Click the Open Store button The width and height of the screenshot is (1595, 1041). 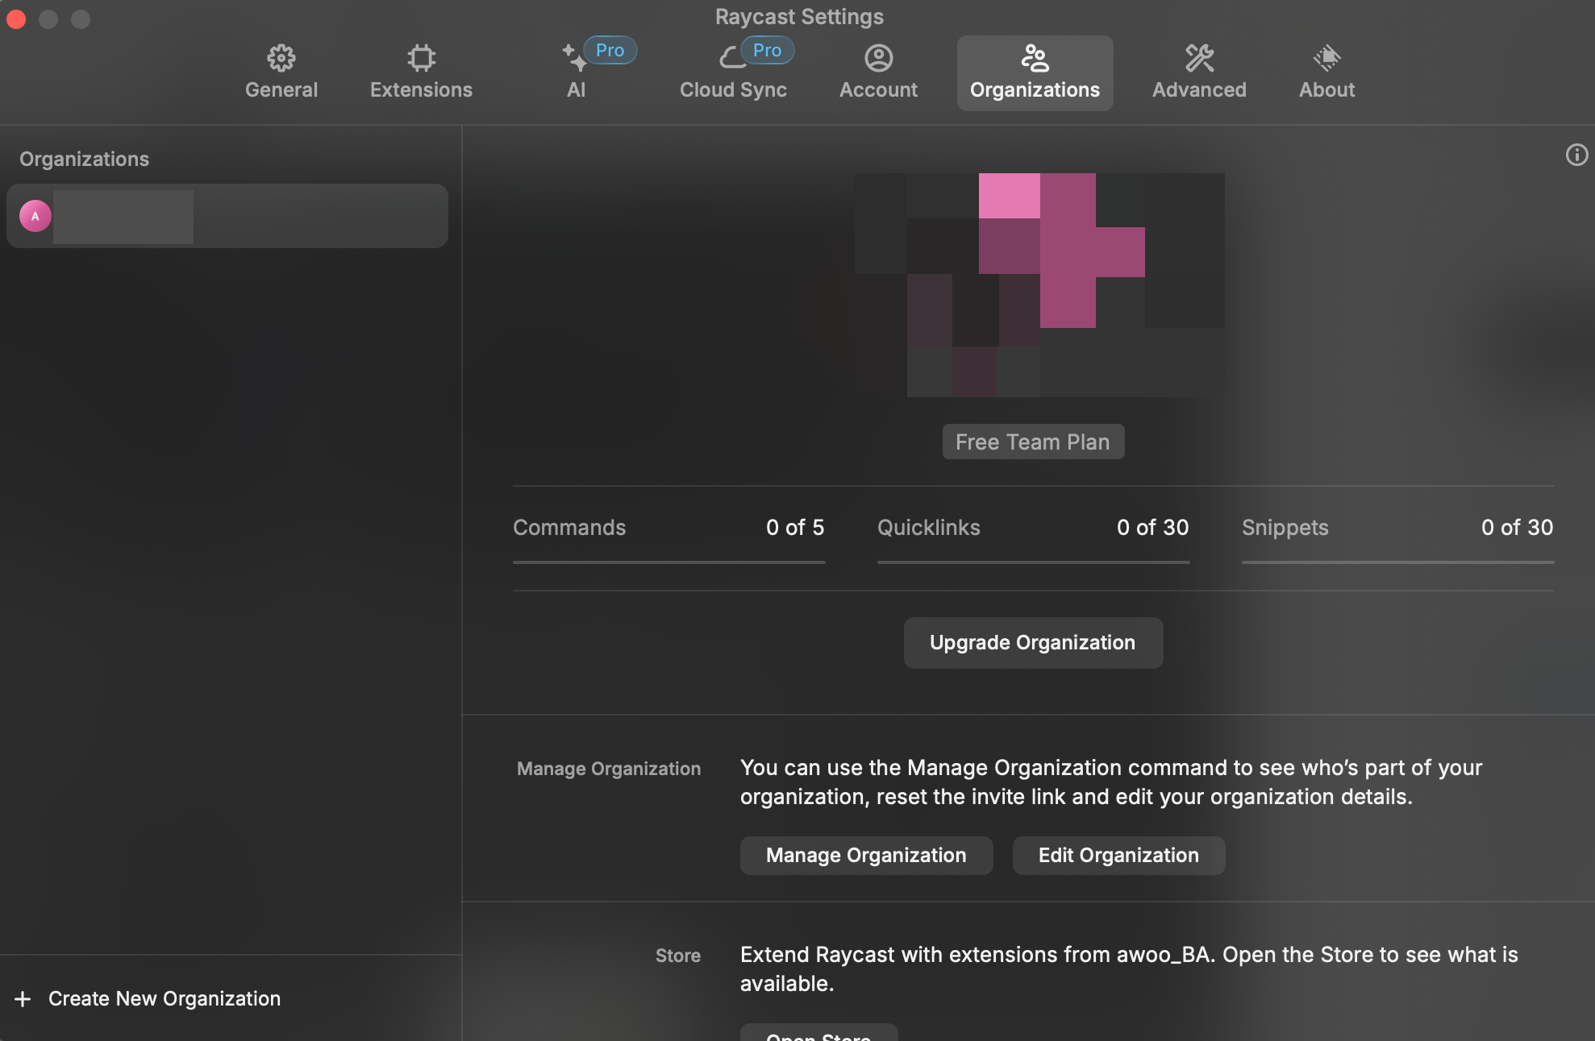click(x=818, y=1034)
